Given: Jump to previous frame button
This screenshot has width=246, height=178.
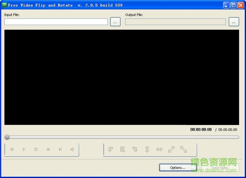Looking at the screenshot, I should tap(48, 150).
